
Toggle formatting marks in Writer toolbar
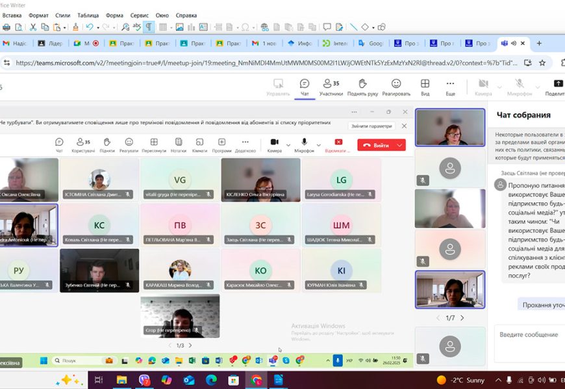pyautogui.click(x=149, y=27)
